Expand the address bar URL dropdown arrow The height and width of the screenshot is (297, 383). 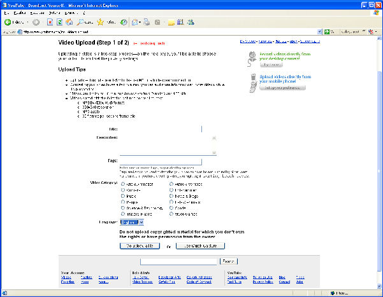coord(319,32)
